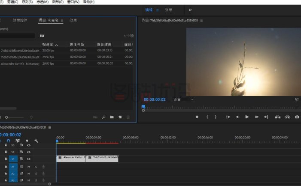This screenshot has width=301, height=186.
Task: Open Program monitor panel menu
Action: [x=201, y=21]
